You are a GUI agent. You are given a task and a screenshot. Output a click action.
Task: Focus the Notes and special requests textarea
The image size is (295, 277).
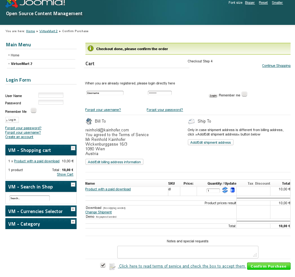[x=188, y=252]
